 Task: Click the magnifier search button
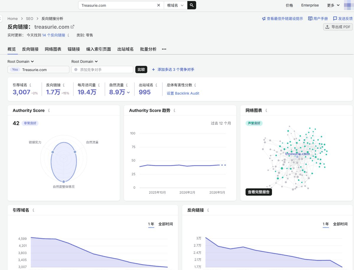192,5
